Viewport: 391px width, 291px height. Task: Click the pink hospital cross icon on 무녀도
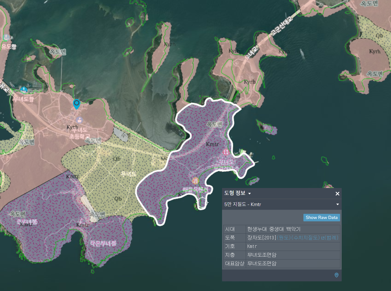coord(226,152)
